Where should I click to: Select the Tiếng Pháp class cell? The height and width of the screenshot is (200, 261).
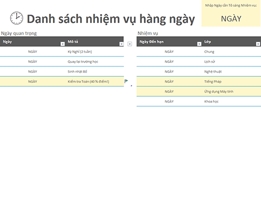point(231,82)
